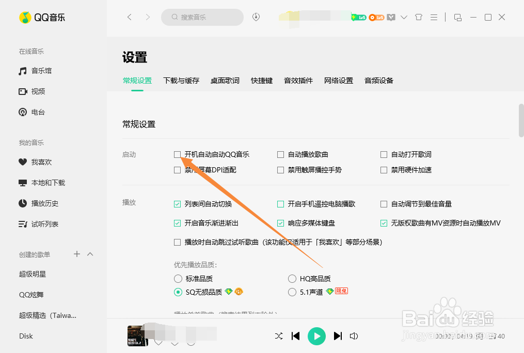Viewport: 524px width, 353px height.
Task: Toggle shuffle play mode icon
Action: tap(279, 336)
